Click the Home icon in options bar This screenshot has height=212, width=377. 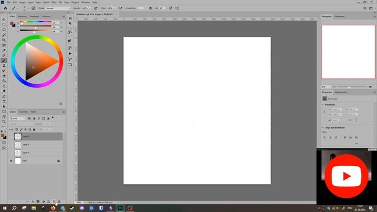click(5, 8)
